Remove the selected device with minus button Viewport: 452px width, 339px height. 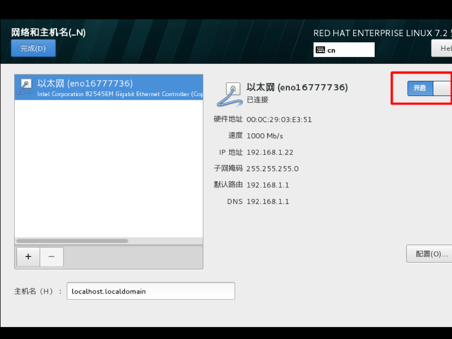pyautogui.click(x=52, y=256)
